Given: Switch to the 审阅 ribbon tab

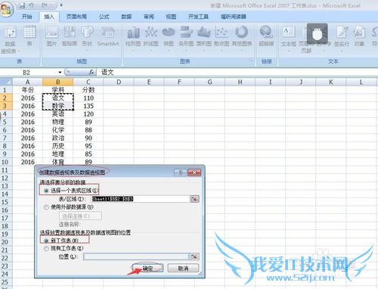Looking at the screenshot, I should [x=149, y=17].
